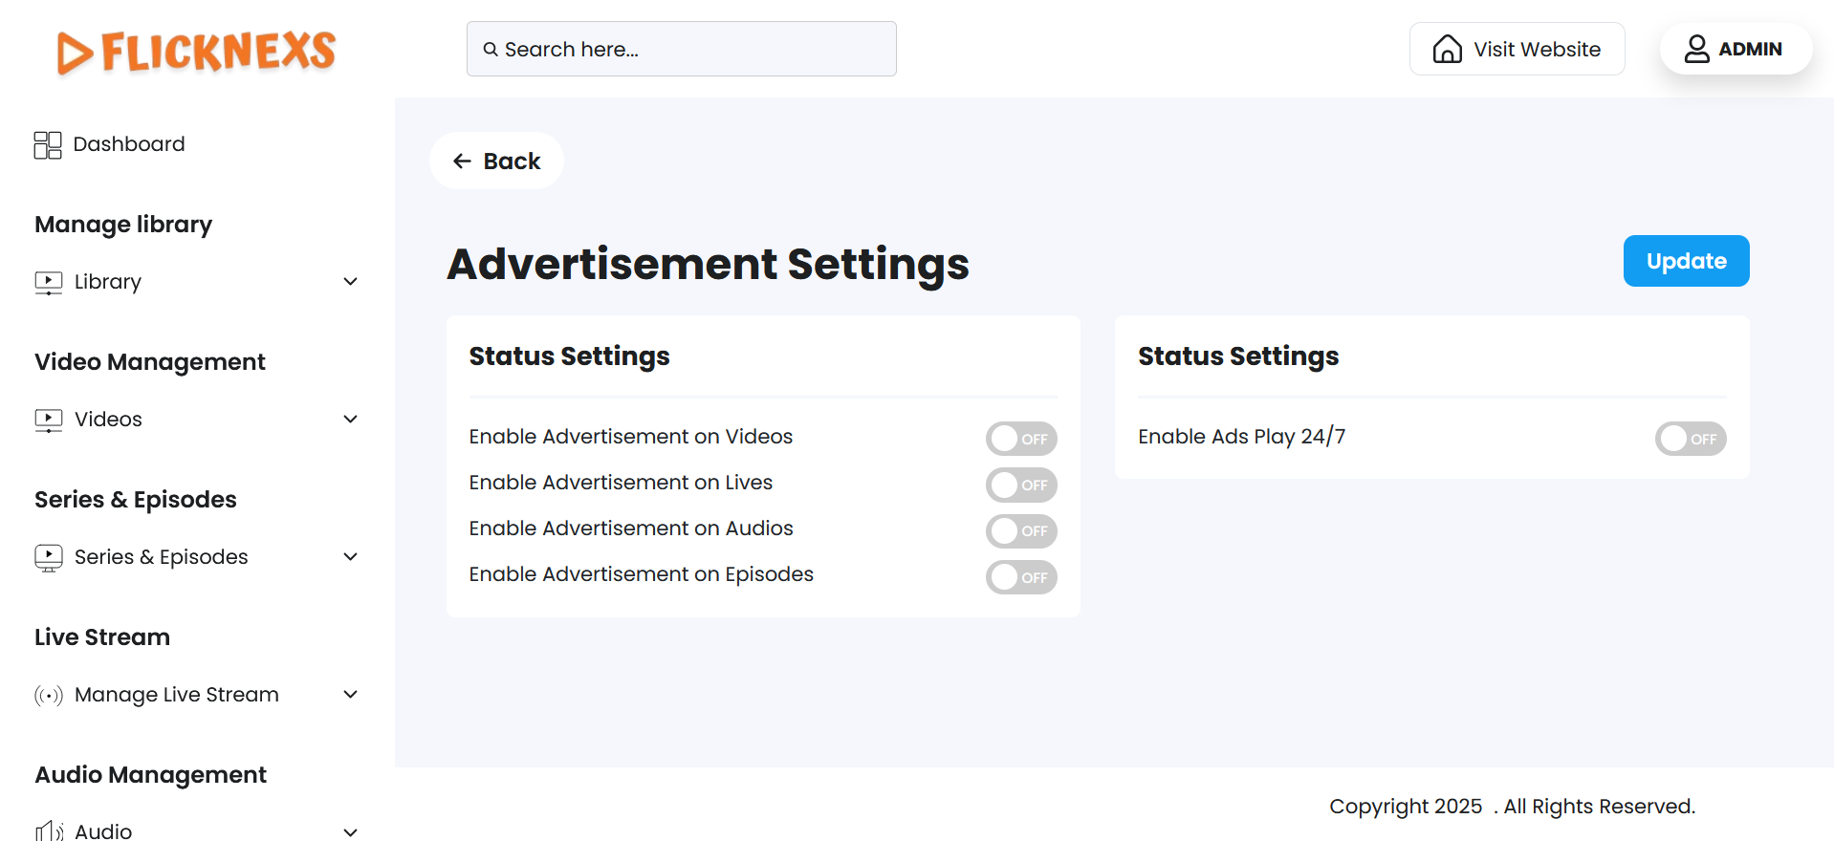
Task: Click the Library play-screen icon
Action: click(49, 282)
